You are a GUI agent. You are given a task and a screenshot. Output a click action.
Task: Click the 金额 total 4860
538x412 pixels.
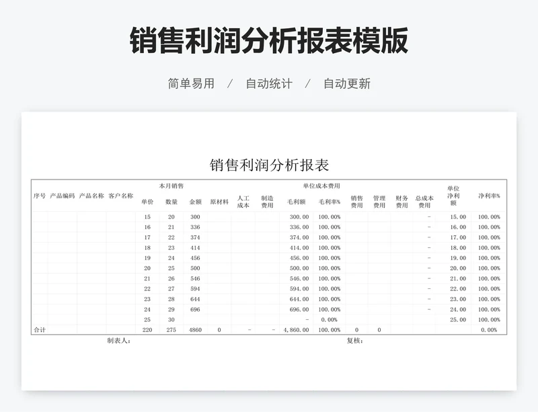point(195,330)
